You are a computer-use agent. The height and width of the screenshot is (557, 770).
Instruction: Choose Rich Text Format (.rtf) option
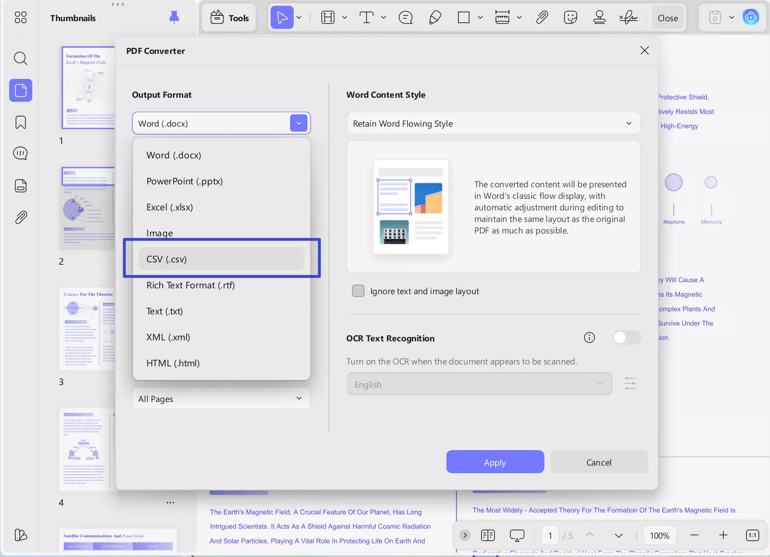tap(222, 285)
